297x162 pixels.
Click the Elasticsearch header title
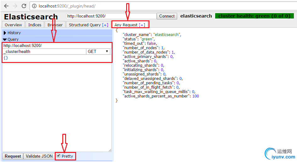click(x=31, y=17)
